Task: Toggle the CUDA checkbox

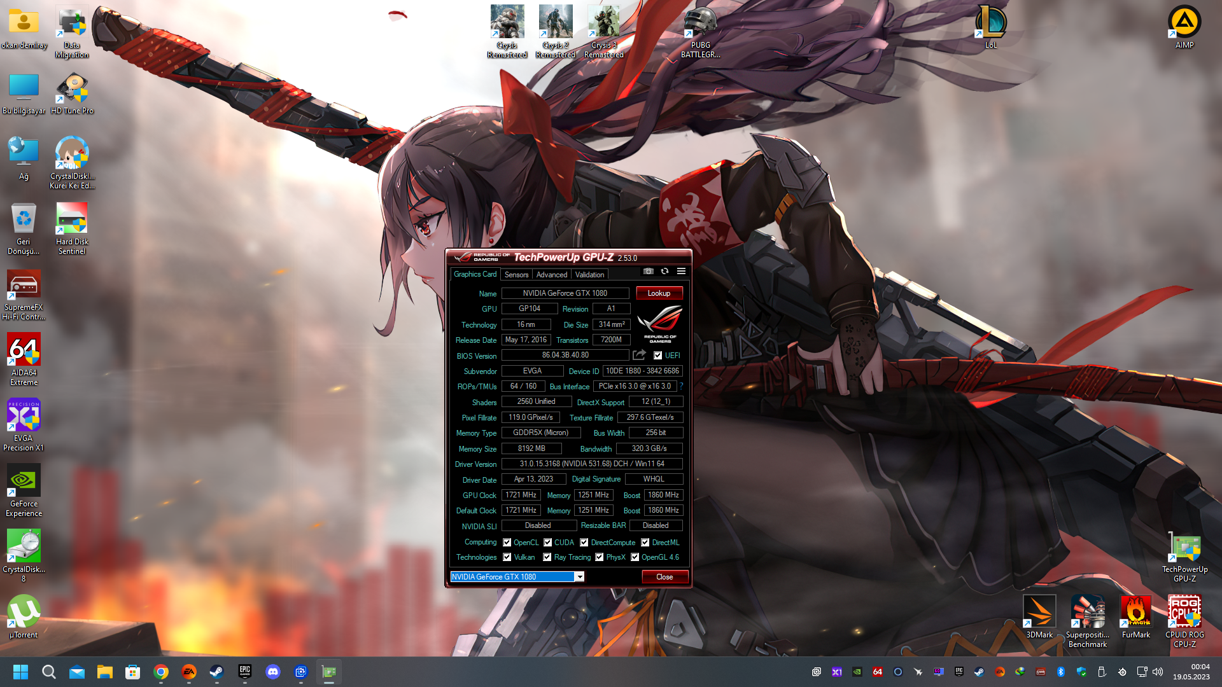Action: click(x=547, y=543)
